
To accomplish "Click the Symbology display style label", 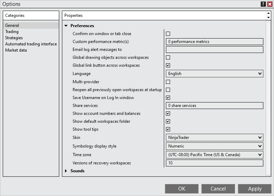I will (x=95, y=146).
